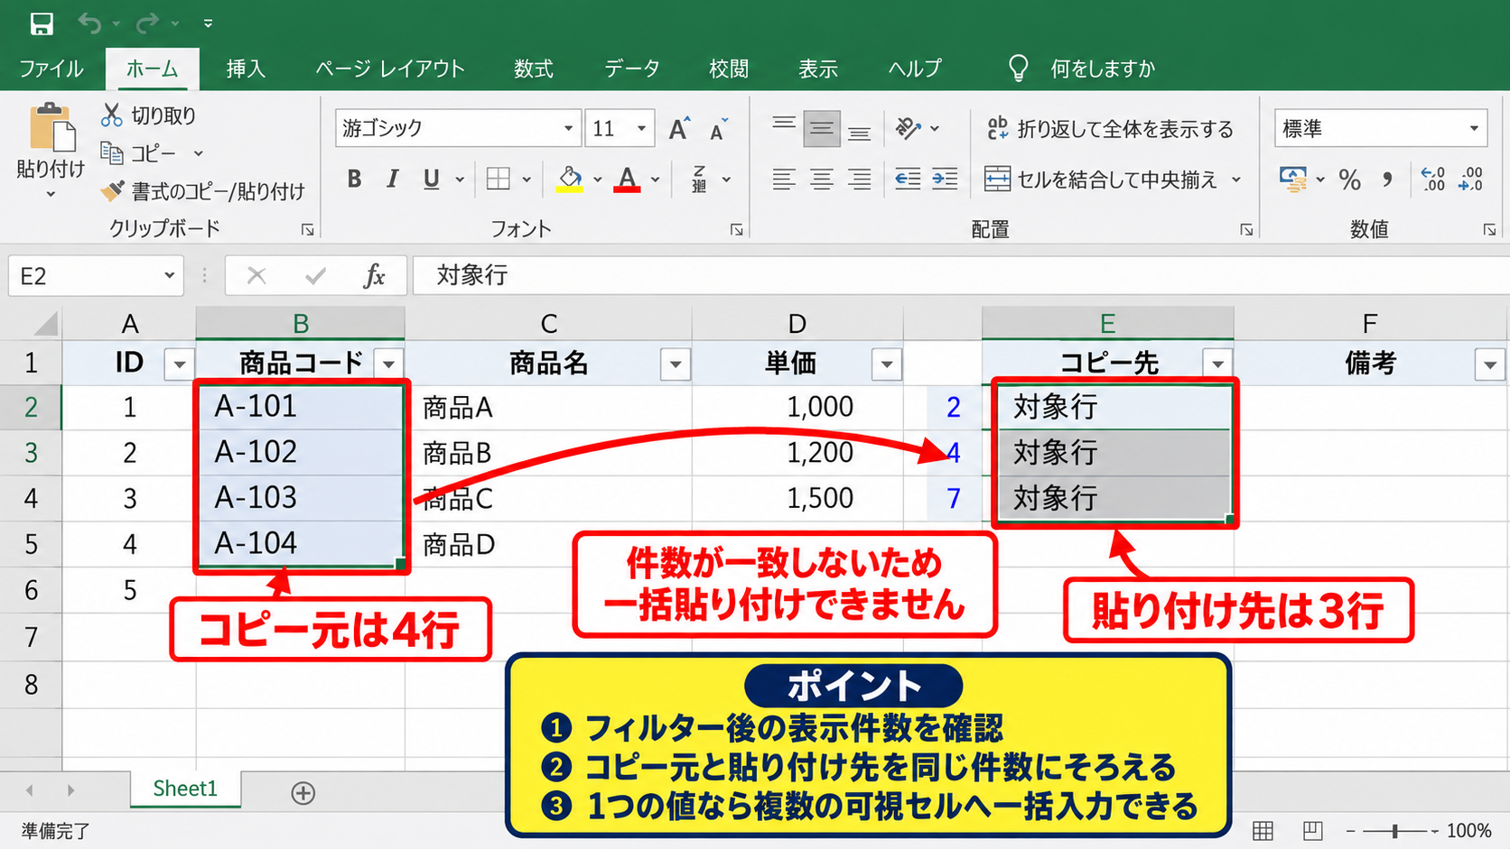Toggle wrap text (折り返して全体を表示する)
Screen dimensions: 1510x849
coord(1110,129)
